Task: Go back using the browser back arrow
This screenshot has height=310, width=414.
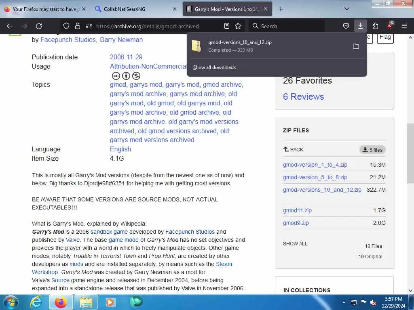Action: tap(10, 26)
